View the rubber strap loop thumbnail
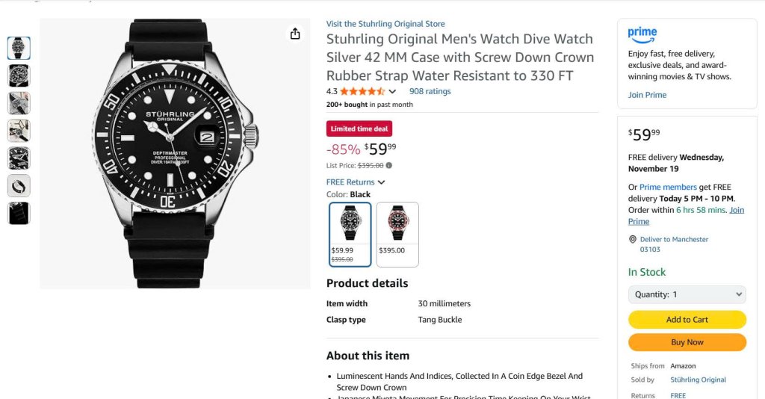 pos(19,185)
